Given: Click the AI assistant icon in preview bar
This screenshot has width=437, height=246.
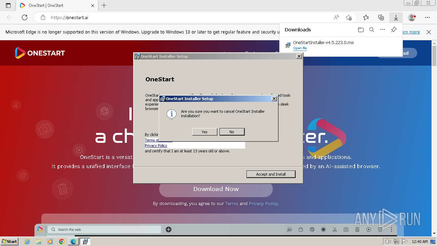Looking at the screenshot, I should coord(290,230).
